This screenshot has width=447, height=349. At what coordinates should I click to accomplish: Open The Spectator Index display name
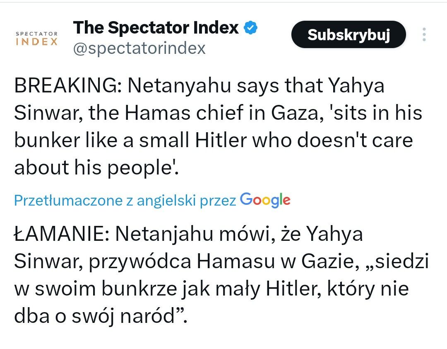156,28
